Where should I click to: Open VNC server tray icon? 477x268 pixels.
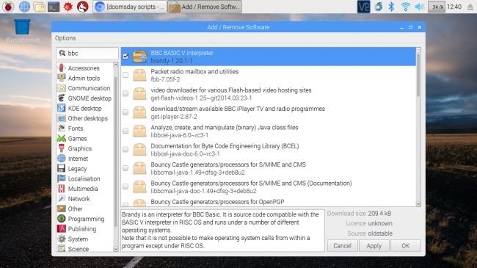[x=363, y=7]
